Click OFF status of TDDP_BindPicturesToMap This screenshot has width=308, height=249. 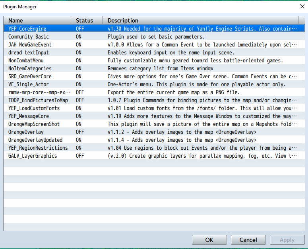pyautogui.click(x=80, y=100)
